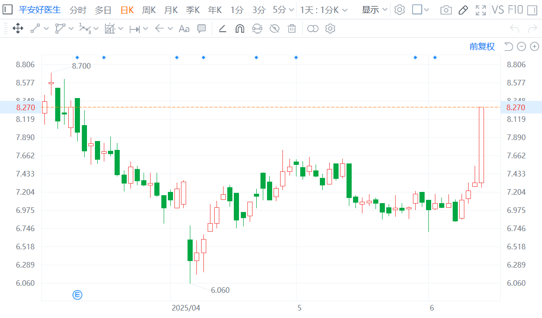542x318 pixels.
Task: Click the overlapping circles overlay icon
Action: 313,28
